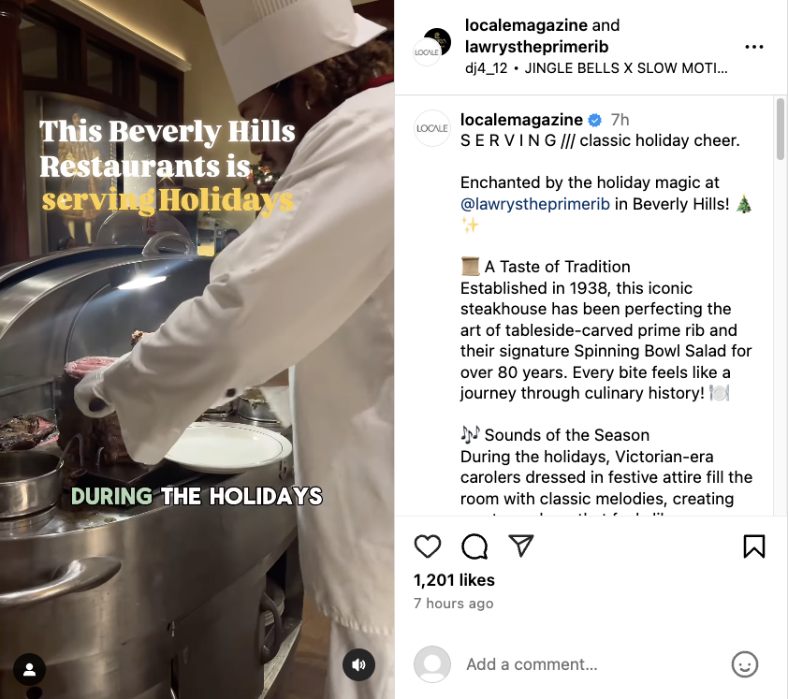788x699 pixels.
Task: Open emoji picker in comment box
Action: [x=744, y=664]
